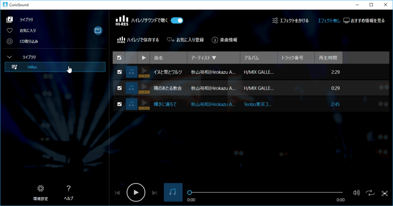Open CD取り込み disc icon in sidebar
This screenshot has height=206, width=393.
click(9, 41)
